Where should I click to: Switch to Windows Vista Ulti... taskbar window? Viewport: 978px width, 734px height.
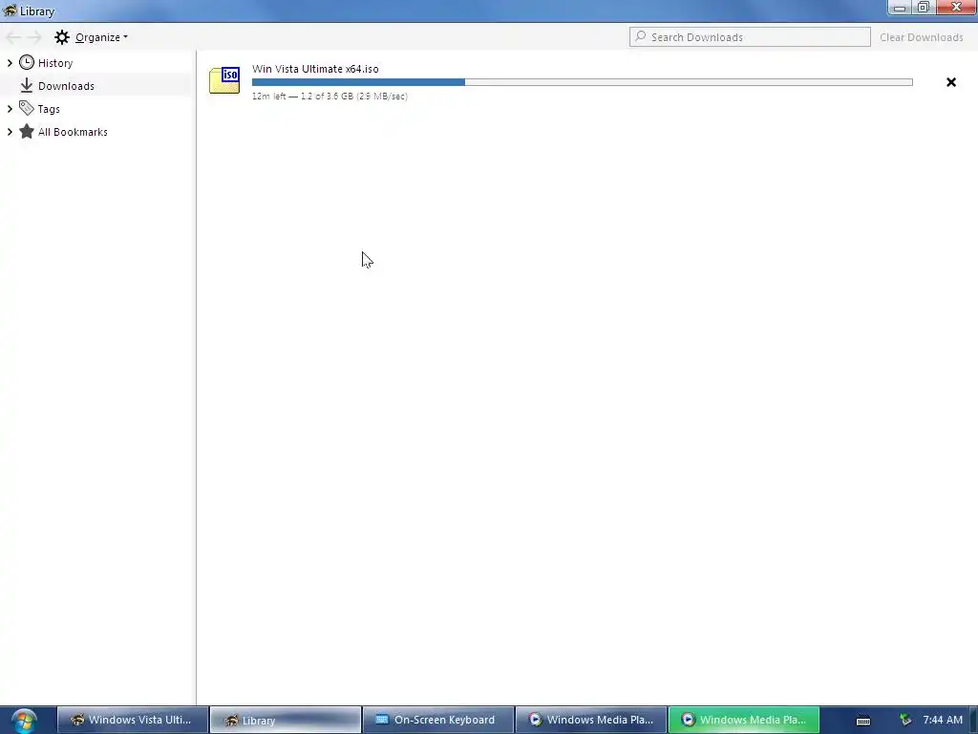pyautogui.click(x=132, y=720)
